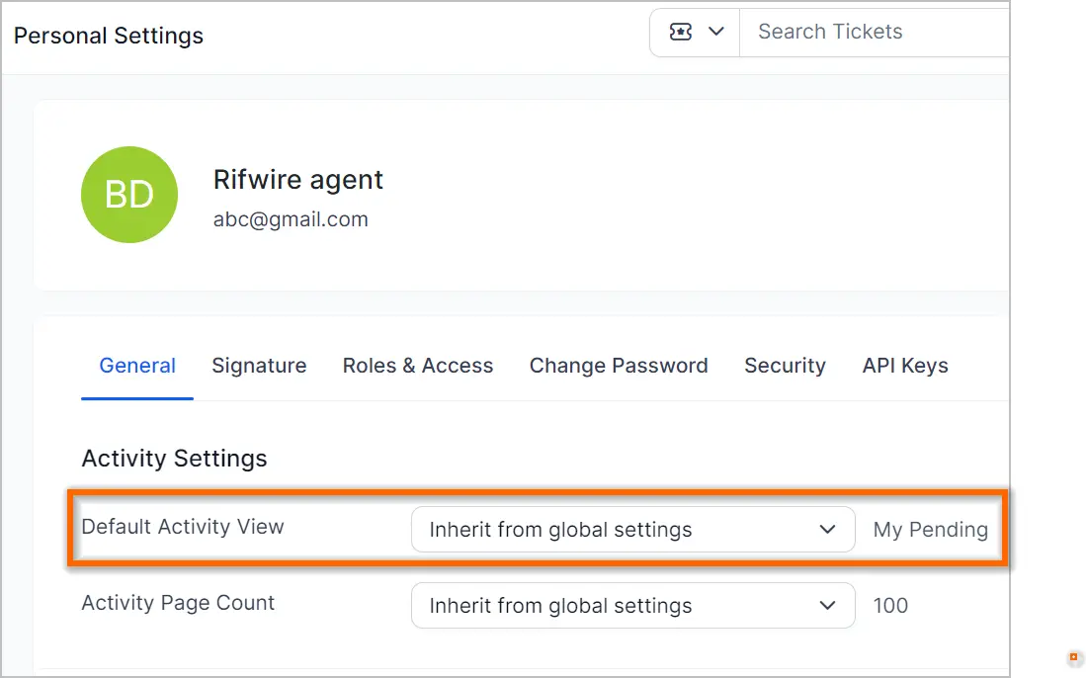Click the small orange icon at bottom right
1086x678 pixels.
coord(1073,657)
